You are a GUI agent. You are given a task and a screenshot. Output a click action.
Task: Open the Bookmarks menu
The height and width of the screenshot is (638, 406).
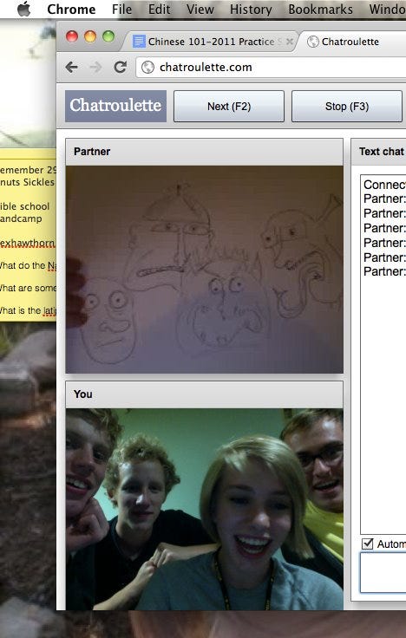[x=320, y=9]
